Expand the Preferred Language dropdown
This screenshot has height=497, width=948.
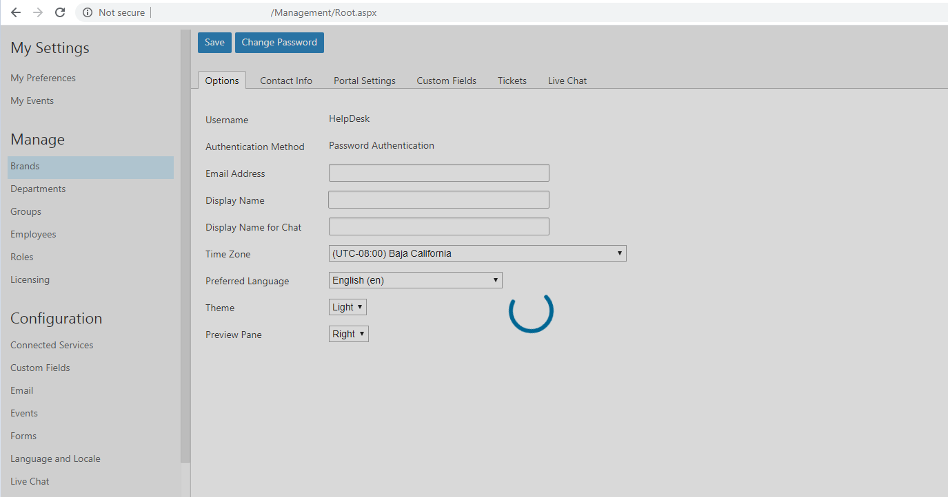(415, 280)
